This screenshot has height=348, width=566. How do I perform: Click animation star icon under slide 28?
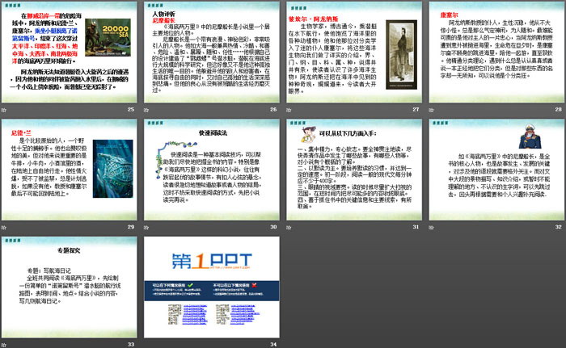[431, 110]
